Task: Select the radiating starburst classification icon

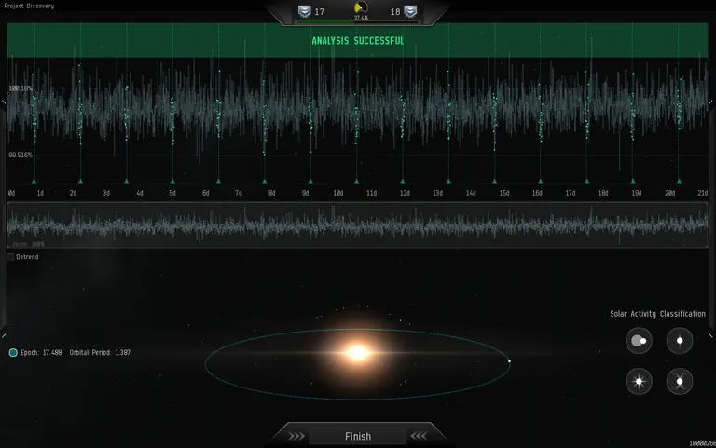Action: [x=639, y=381]
